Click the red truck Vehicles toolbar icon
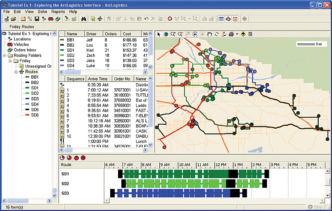332x211 pixels. click(51, 19)
